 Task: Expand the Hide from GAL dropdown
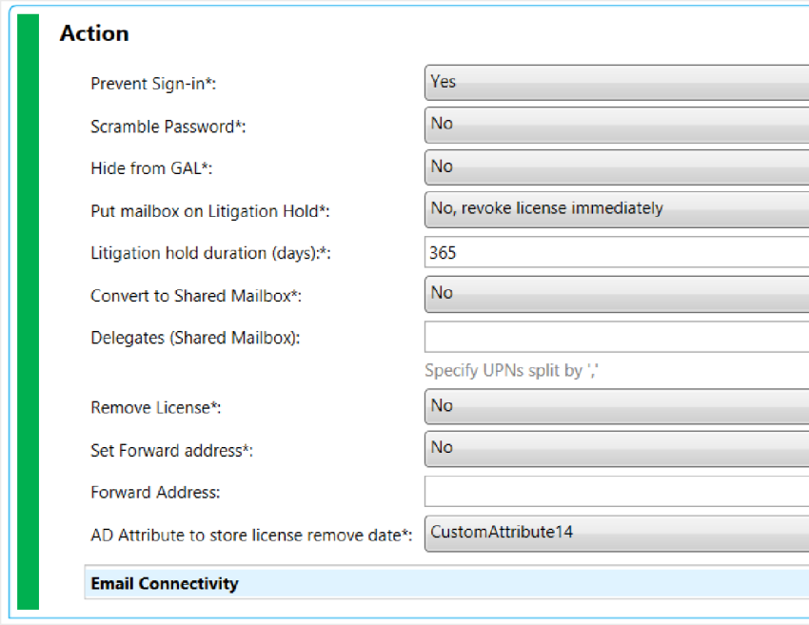point(617,167)
